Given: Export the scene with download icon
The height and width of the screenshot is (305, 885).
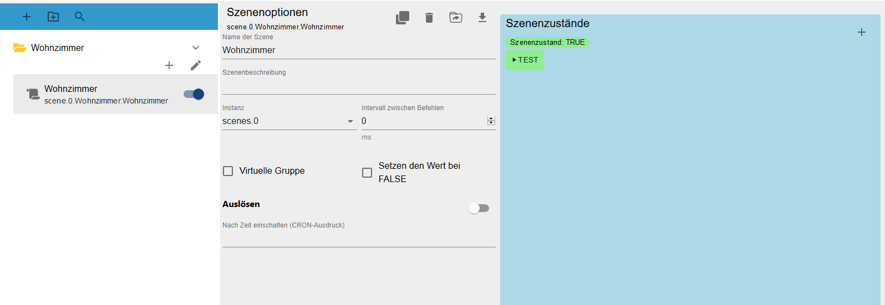Looking at the screenshot, I should (x=482, y=18).
